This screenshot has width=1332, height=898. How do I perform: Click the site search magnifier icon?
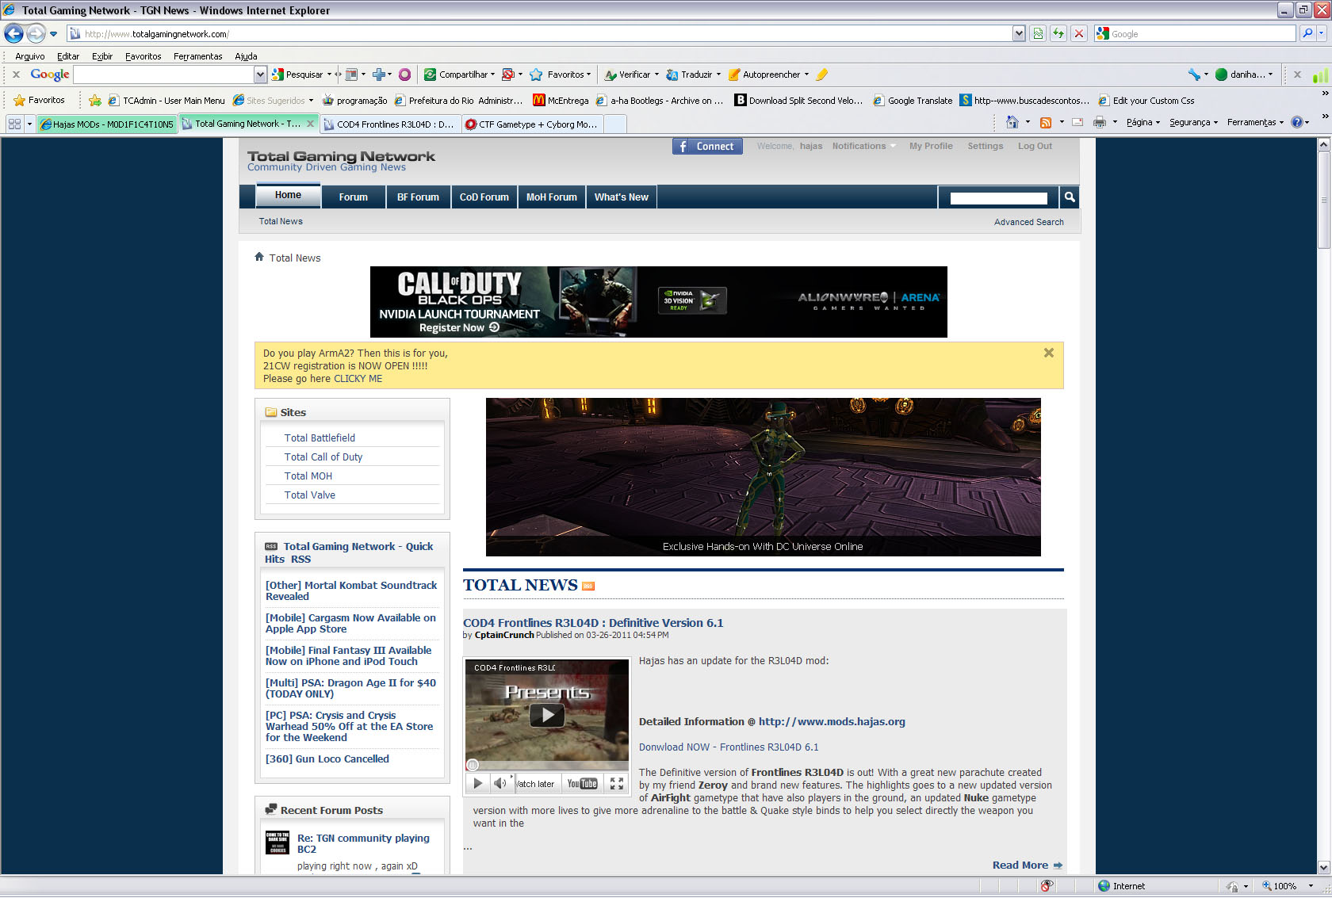pyautogui.click(x=1069, y=197)
